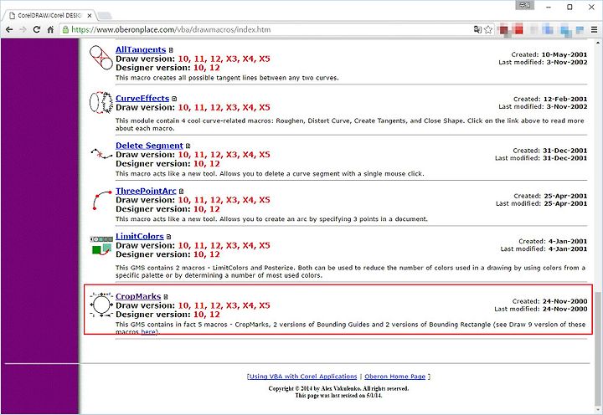Screen dimensions: 603x415
Task: Click the Delete Segment macro thumbnail
Action: tap(101, 154)
